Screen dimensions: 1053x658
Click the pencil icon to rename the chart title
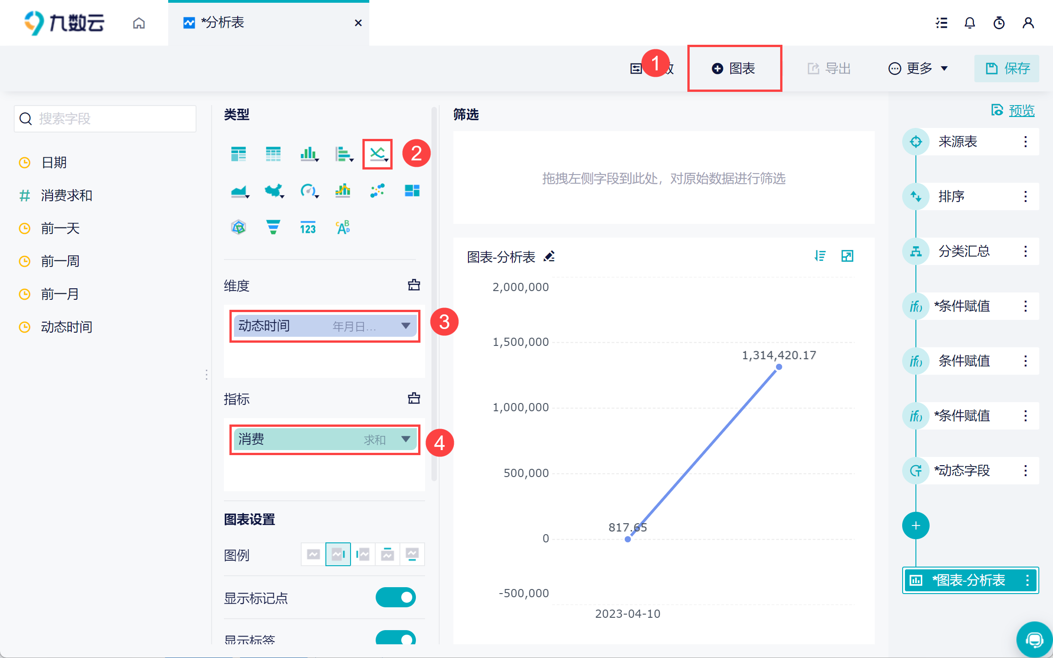549,256
